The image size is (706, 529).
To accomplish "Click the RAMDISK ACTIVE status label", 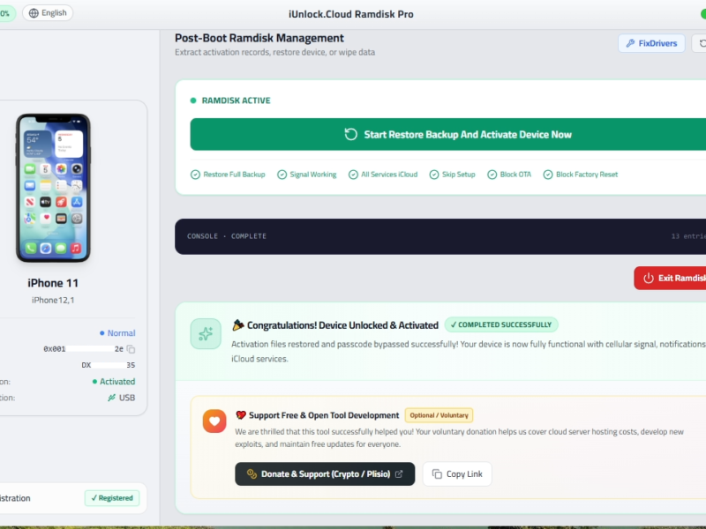I will click(236, 101).
